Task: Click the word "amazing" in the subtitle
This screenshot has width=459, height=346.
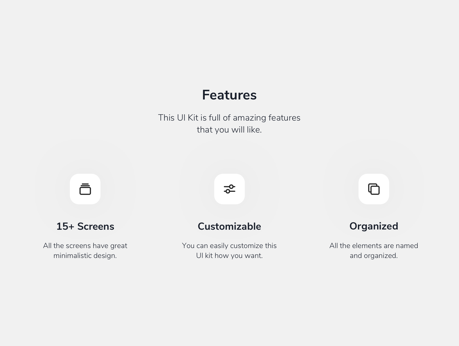Action: pyautogui.click(x=249, y=118)
